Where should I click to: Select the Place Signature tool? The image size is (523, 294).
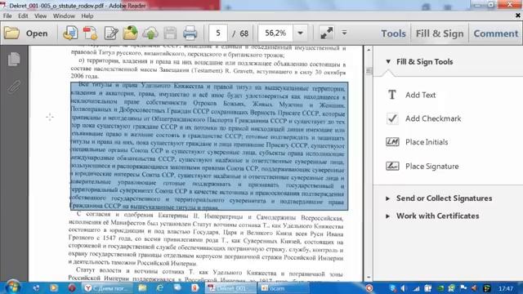[x=432, y=166]
